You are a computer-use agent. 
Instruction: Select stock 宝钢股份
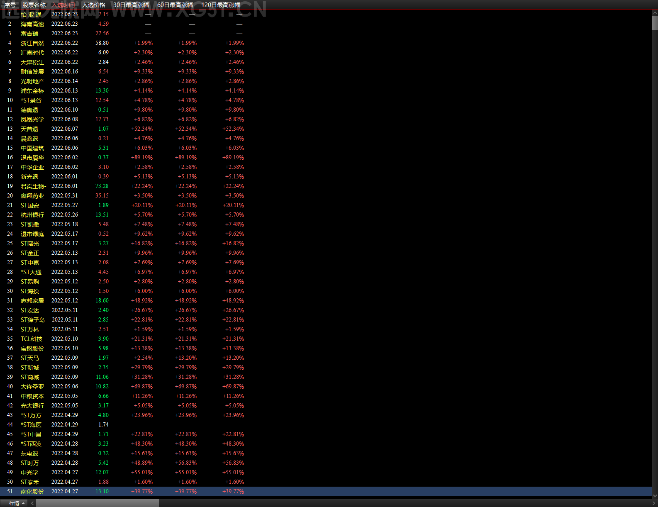click(x=32, y=349)
